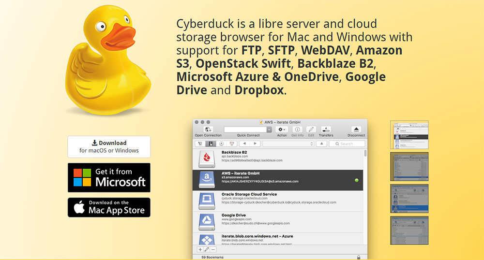Open the Transfers window icon
Viewport: 484px width, 260px height.
click(x=326, y=130)
